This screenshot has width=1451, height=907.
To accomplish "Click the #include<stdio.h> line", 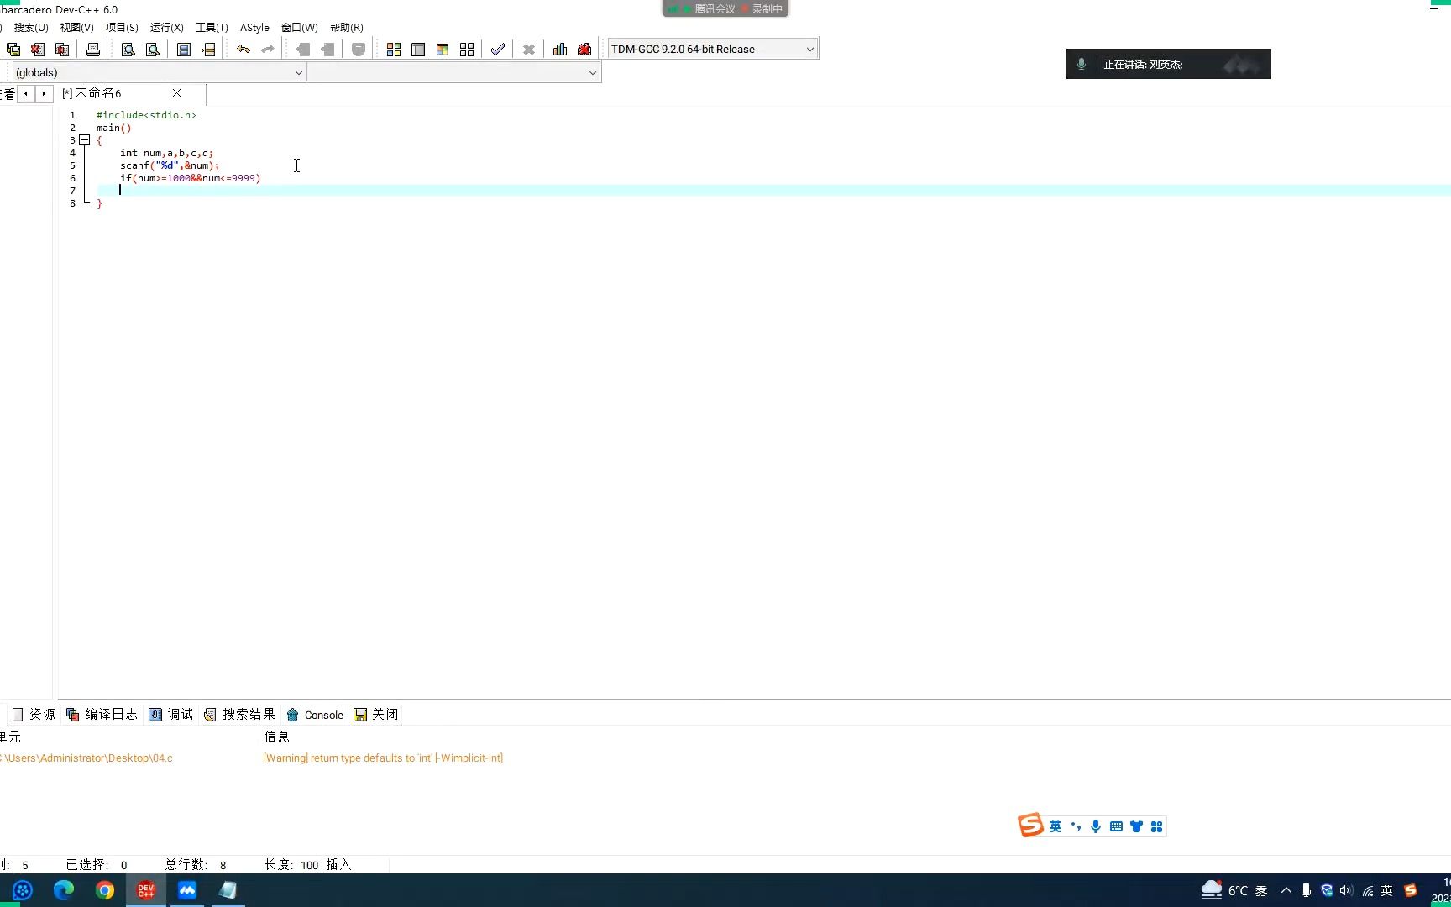I will tap(146, 115).
